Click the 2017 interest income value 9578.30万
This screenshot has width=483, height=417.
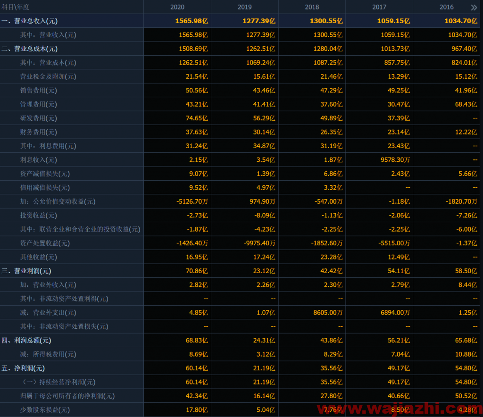(x=395, y=160)
